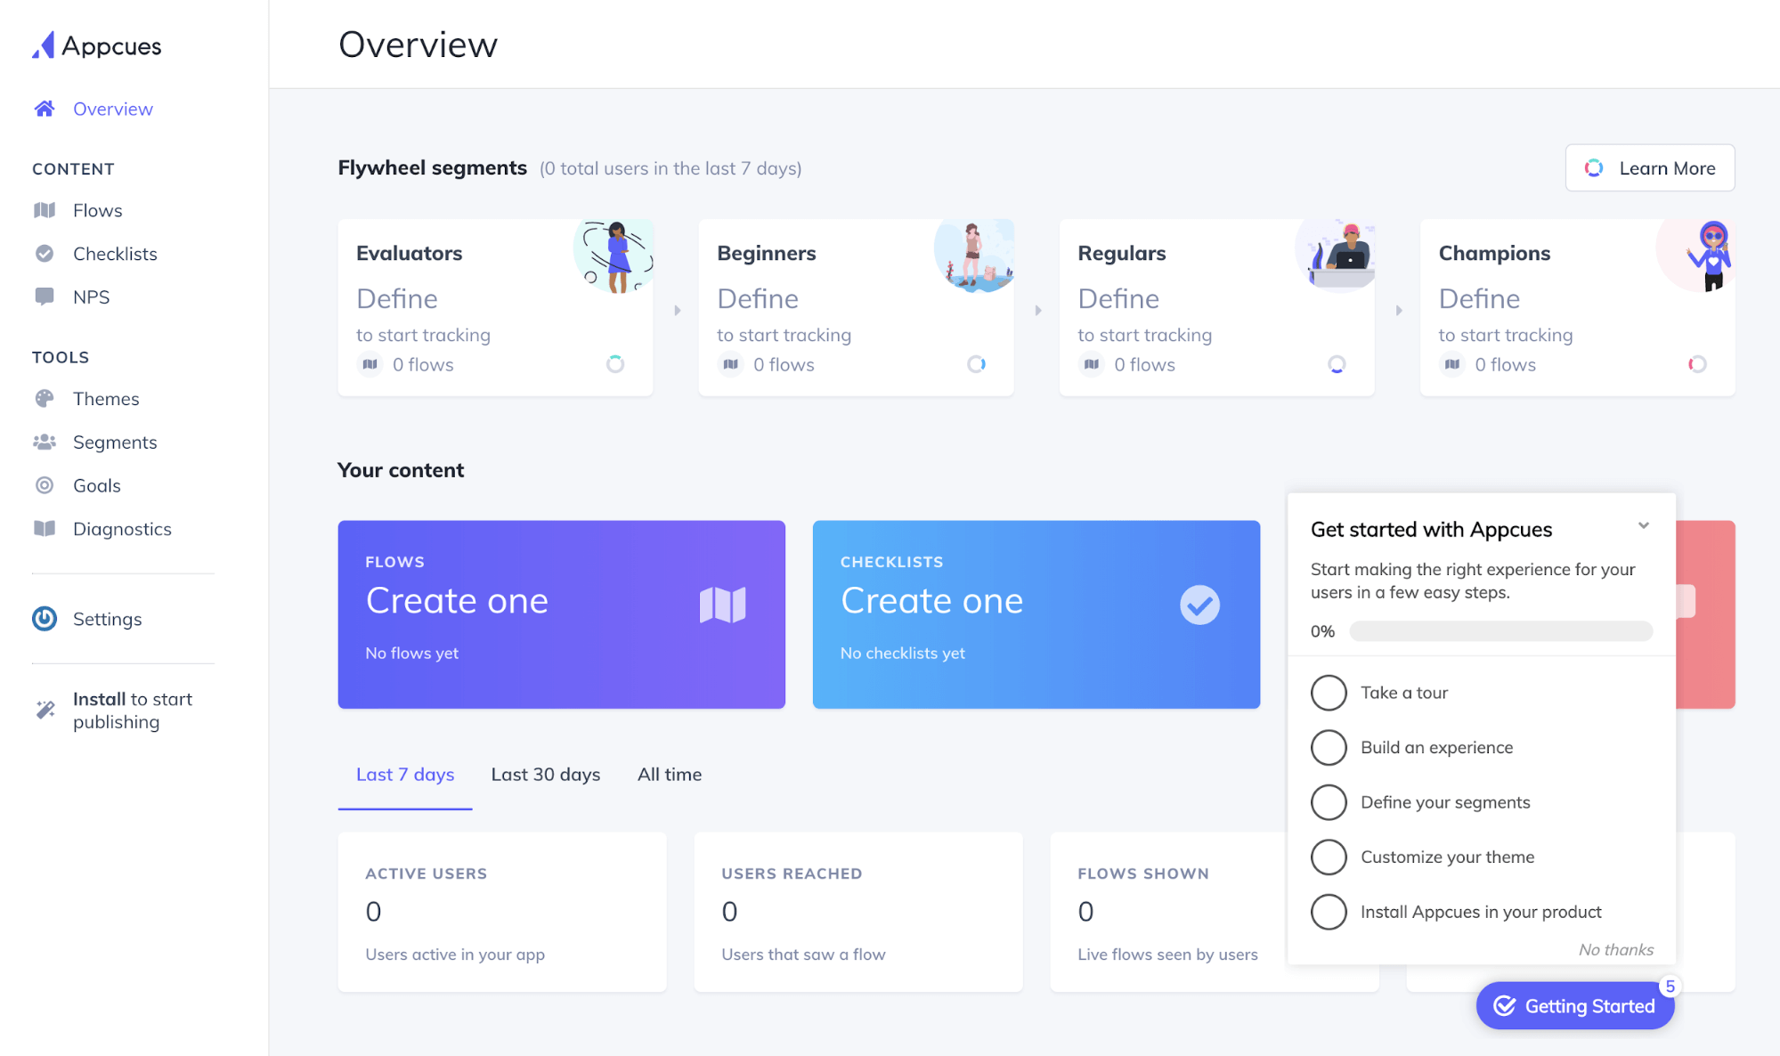The image size is (1780, 1056).
Task: Click the Evaluators illustration thumbnail
Action: 614,256
